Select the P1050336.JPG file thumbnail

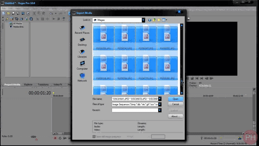[x=103, y=38]
